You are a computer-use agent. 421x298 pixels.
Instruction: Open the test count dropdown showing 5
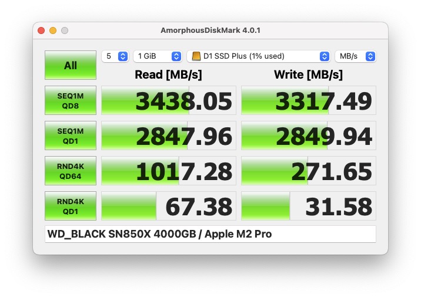coord(115,56)
